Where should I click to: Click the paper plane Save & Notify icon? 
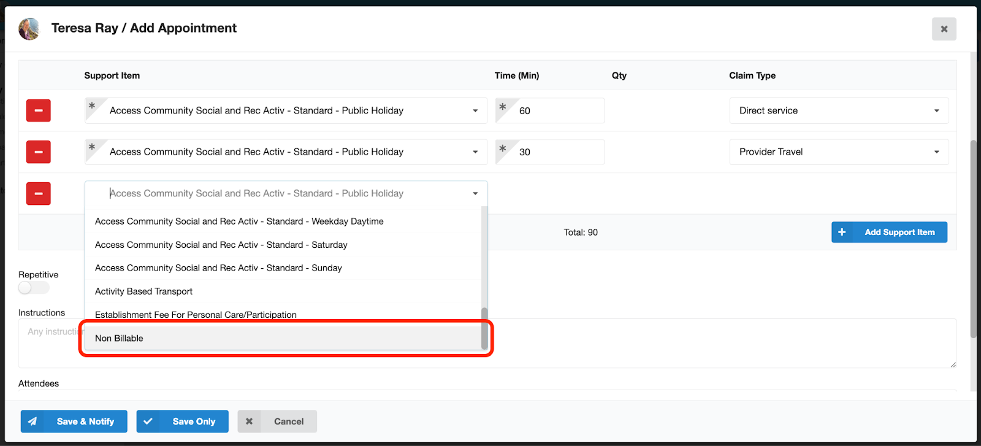tap(32, 421)
